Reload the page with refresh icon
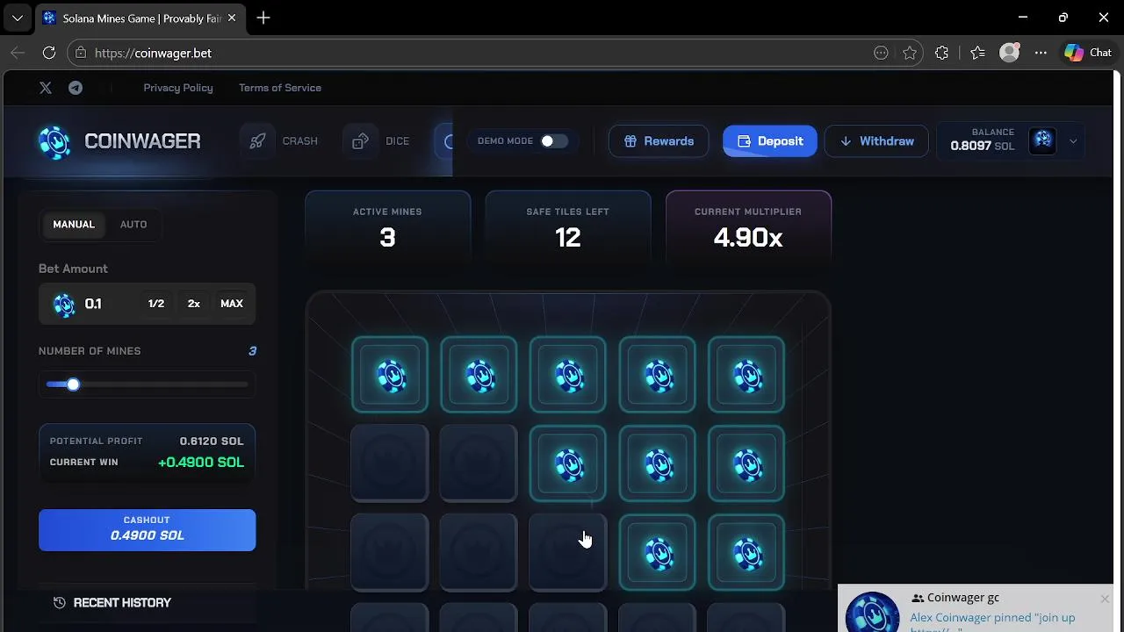 coord(49,53)
